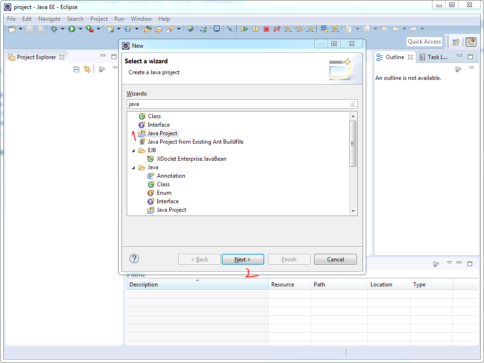Open the Search flashlight dropdown arrow
This screenshot has width=484, height=363.
pyautogui.click(x=178, y=29)
